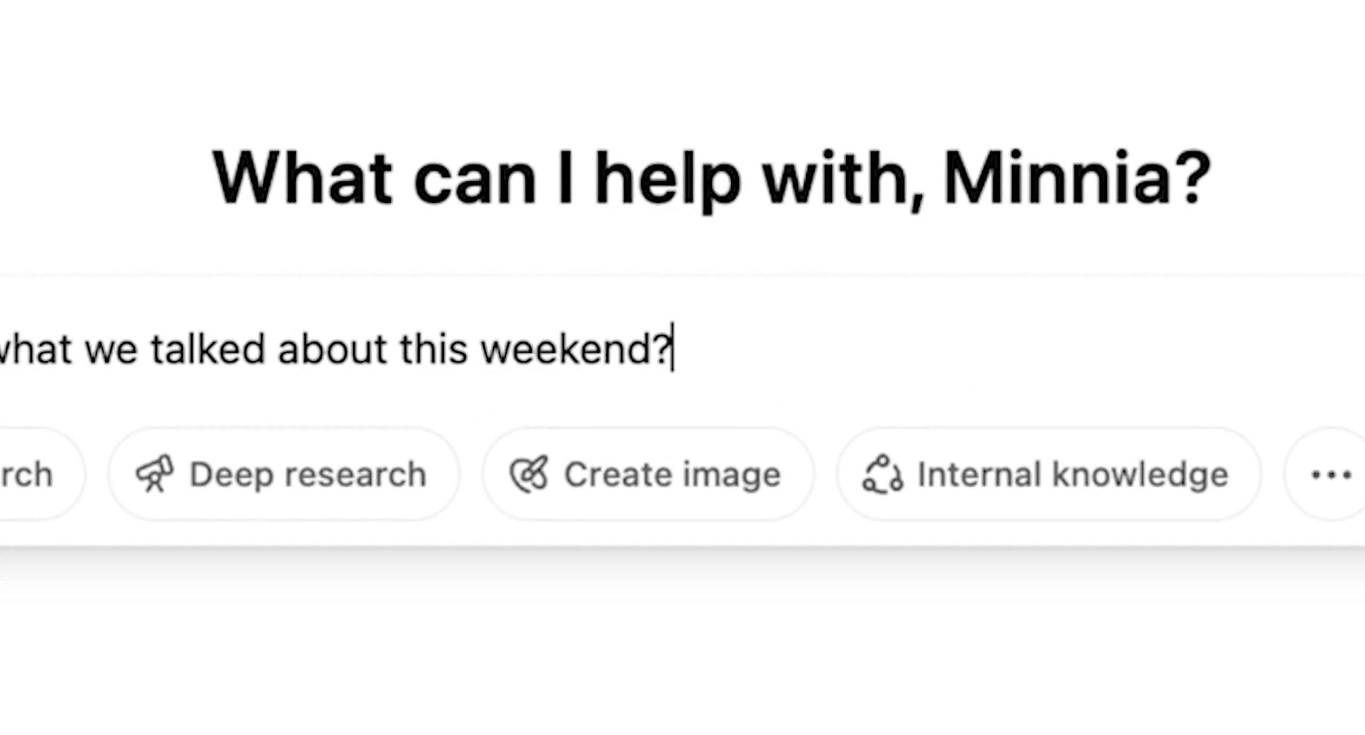Click empty space right of prompt text
This screenshot has height=735, width=1365.
[x=1013, y=349]
